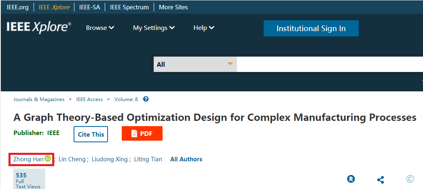The image size is (423, 190).
Task: Click the paper title A Graph Theory-Based Optimization Design
Action: [215, 118]
